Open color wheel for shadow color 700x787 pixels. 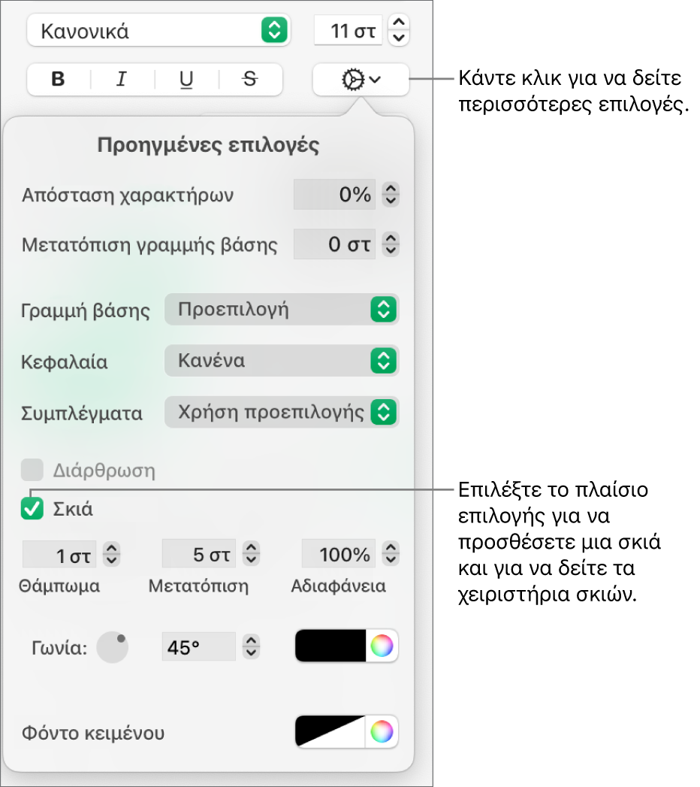pos(382,646)
